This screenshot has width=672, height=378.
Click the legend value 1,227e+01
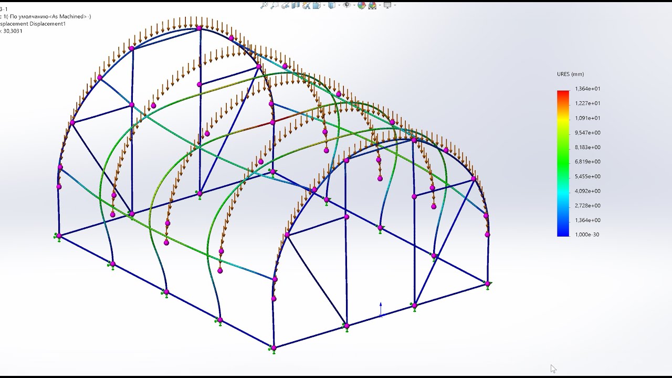coord(587,103)
